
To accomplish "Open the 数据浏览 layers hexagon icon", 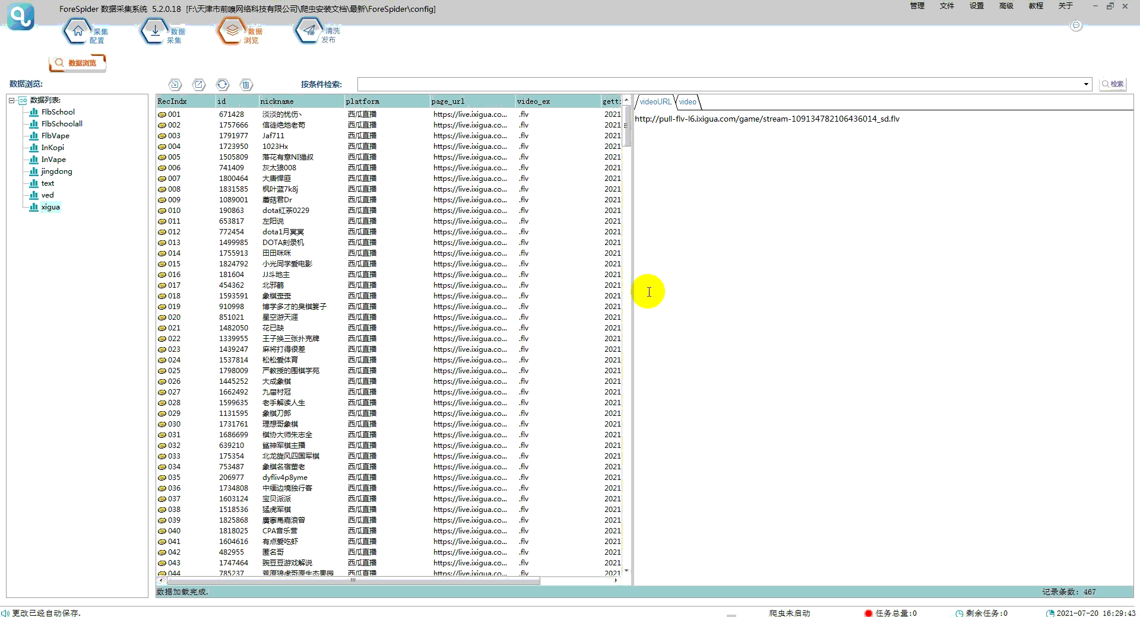I will tap(232, 31).
